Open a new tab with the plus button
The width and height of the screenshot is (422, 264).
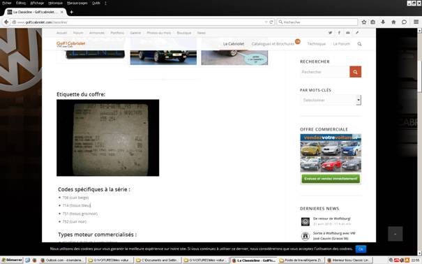point(71,12)
